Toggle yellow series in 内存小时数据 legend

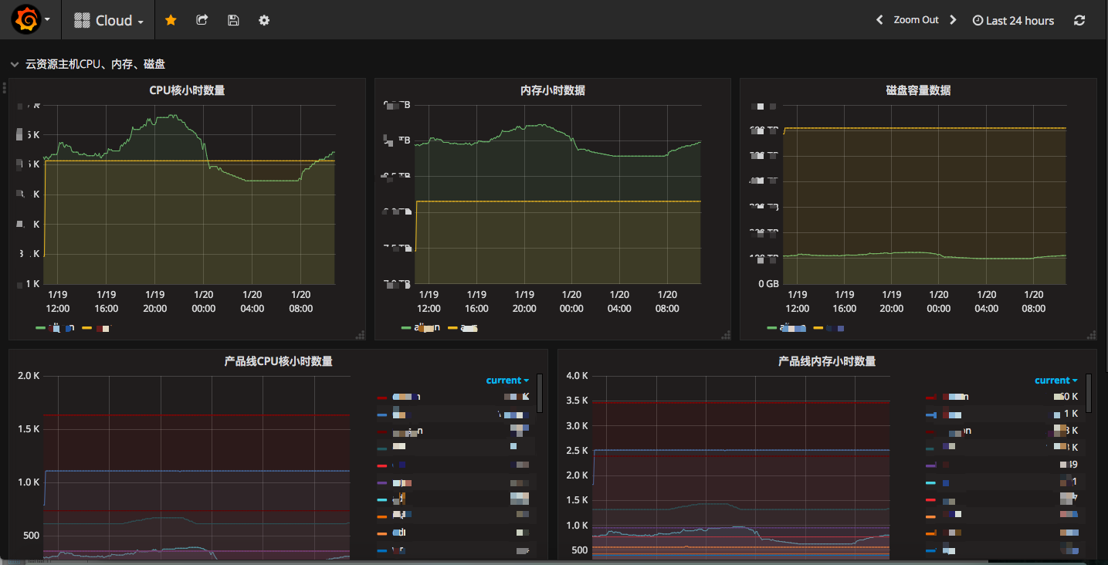point(463,328)
